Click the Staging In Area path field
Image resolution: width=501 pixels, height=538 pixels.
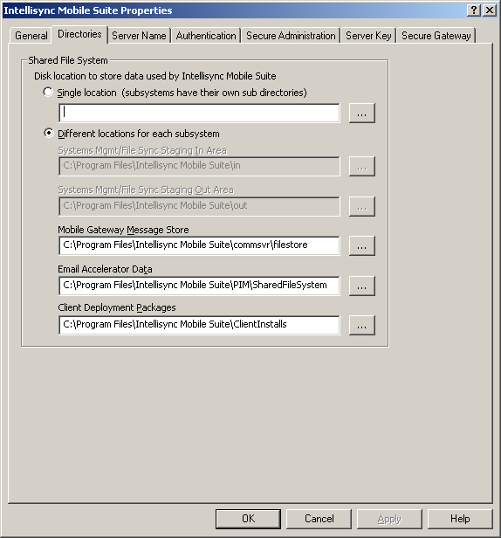click(199, 167)
